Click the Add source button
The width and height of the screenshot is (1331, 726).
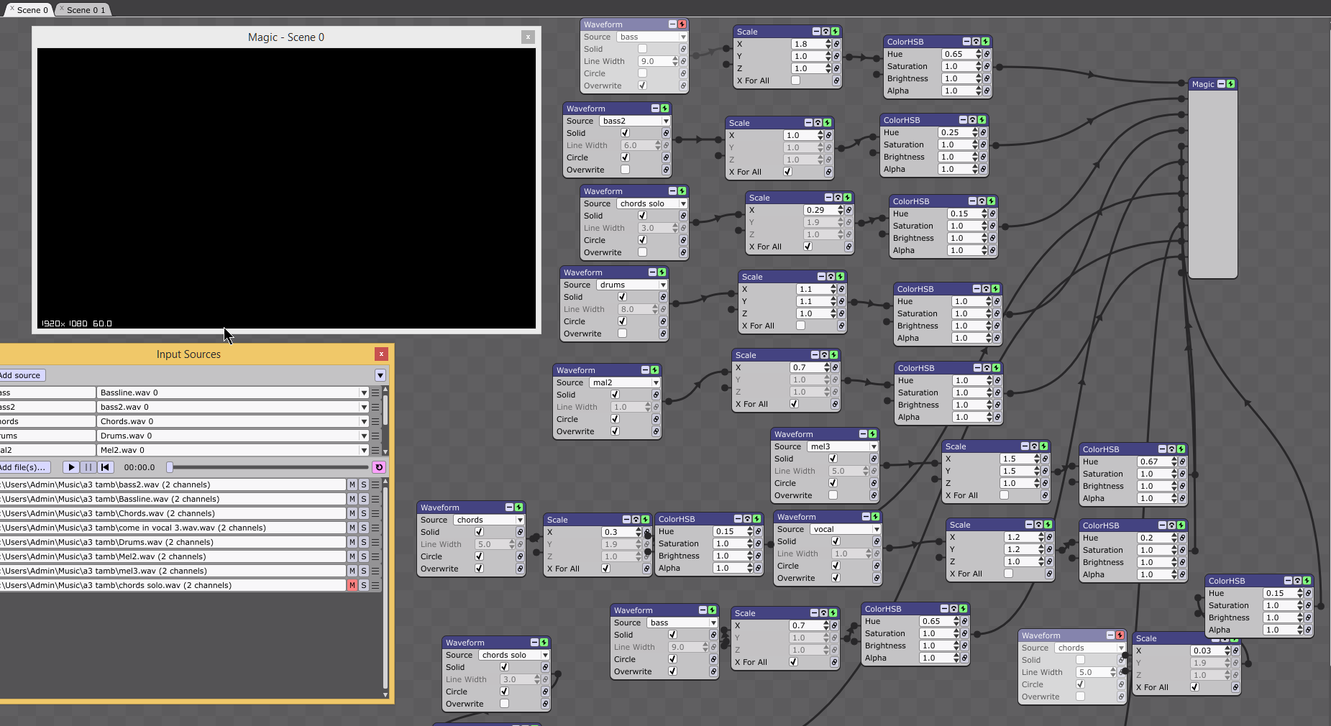click(x=21, y=375)
